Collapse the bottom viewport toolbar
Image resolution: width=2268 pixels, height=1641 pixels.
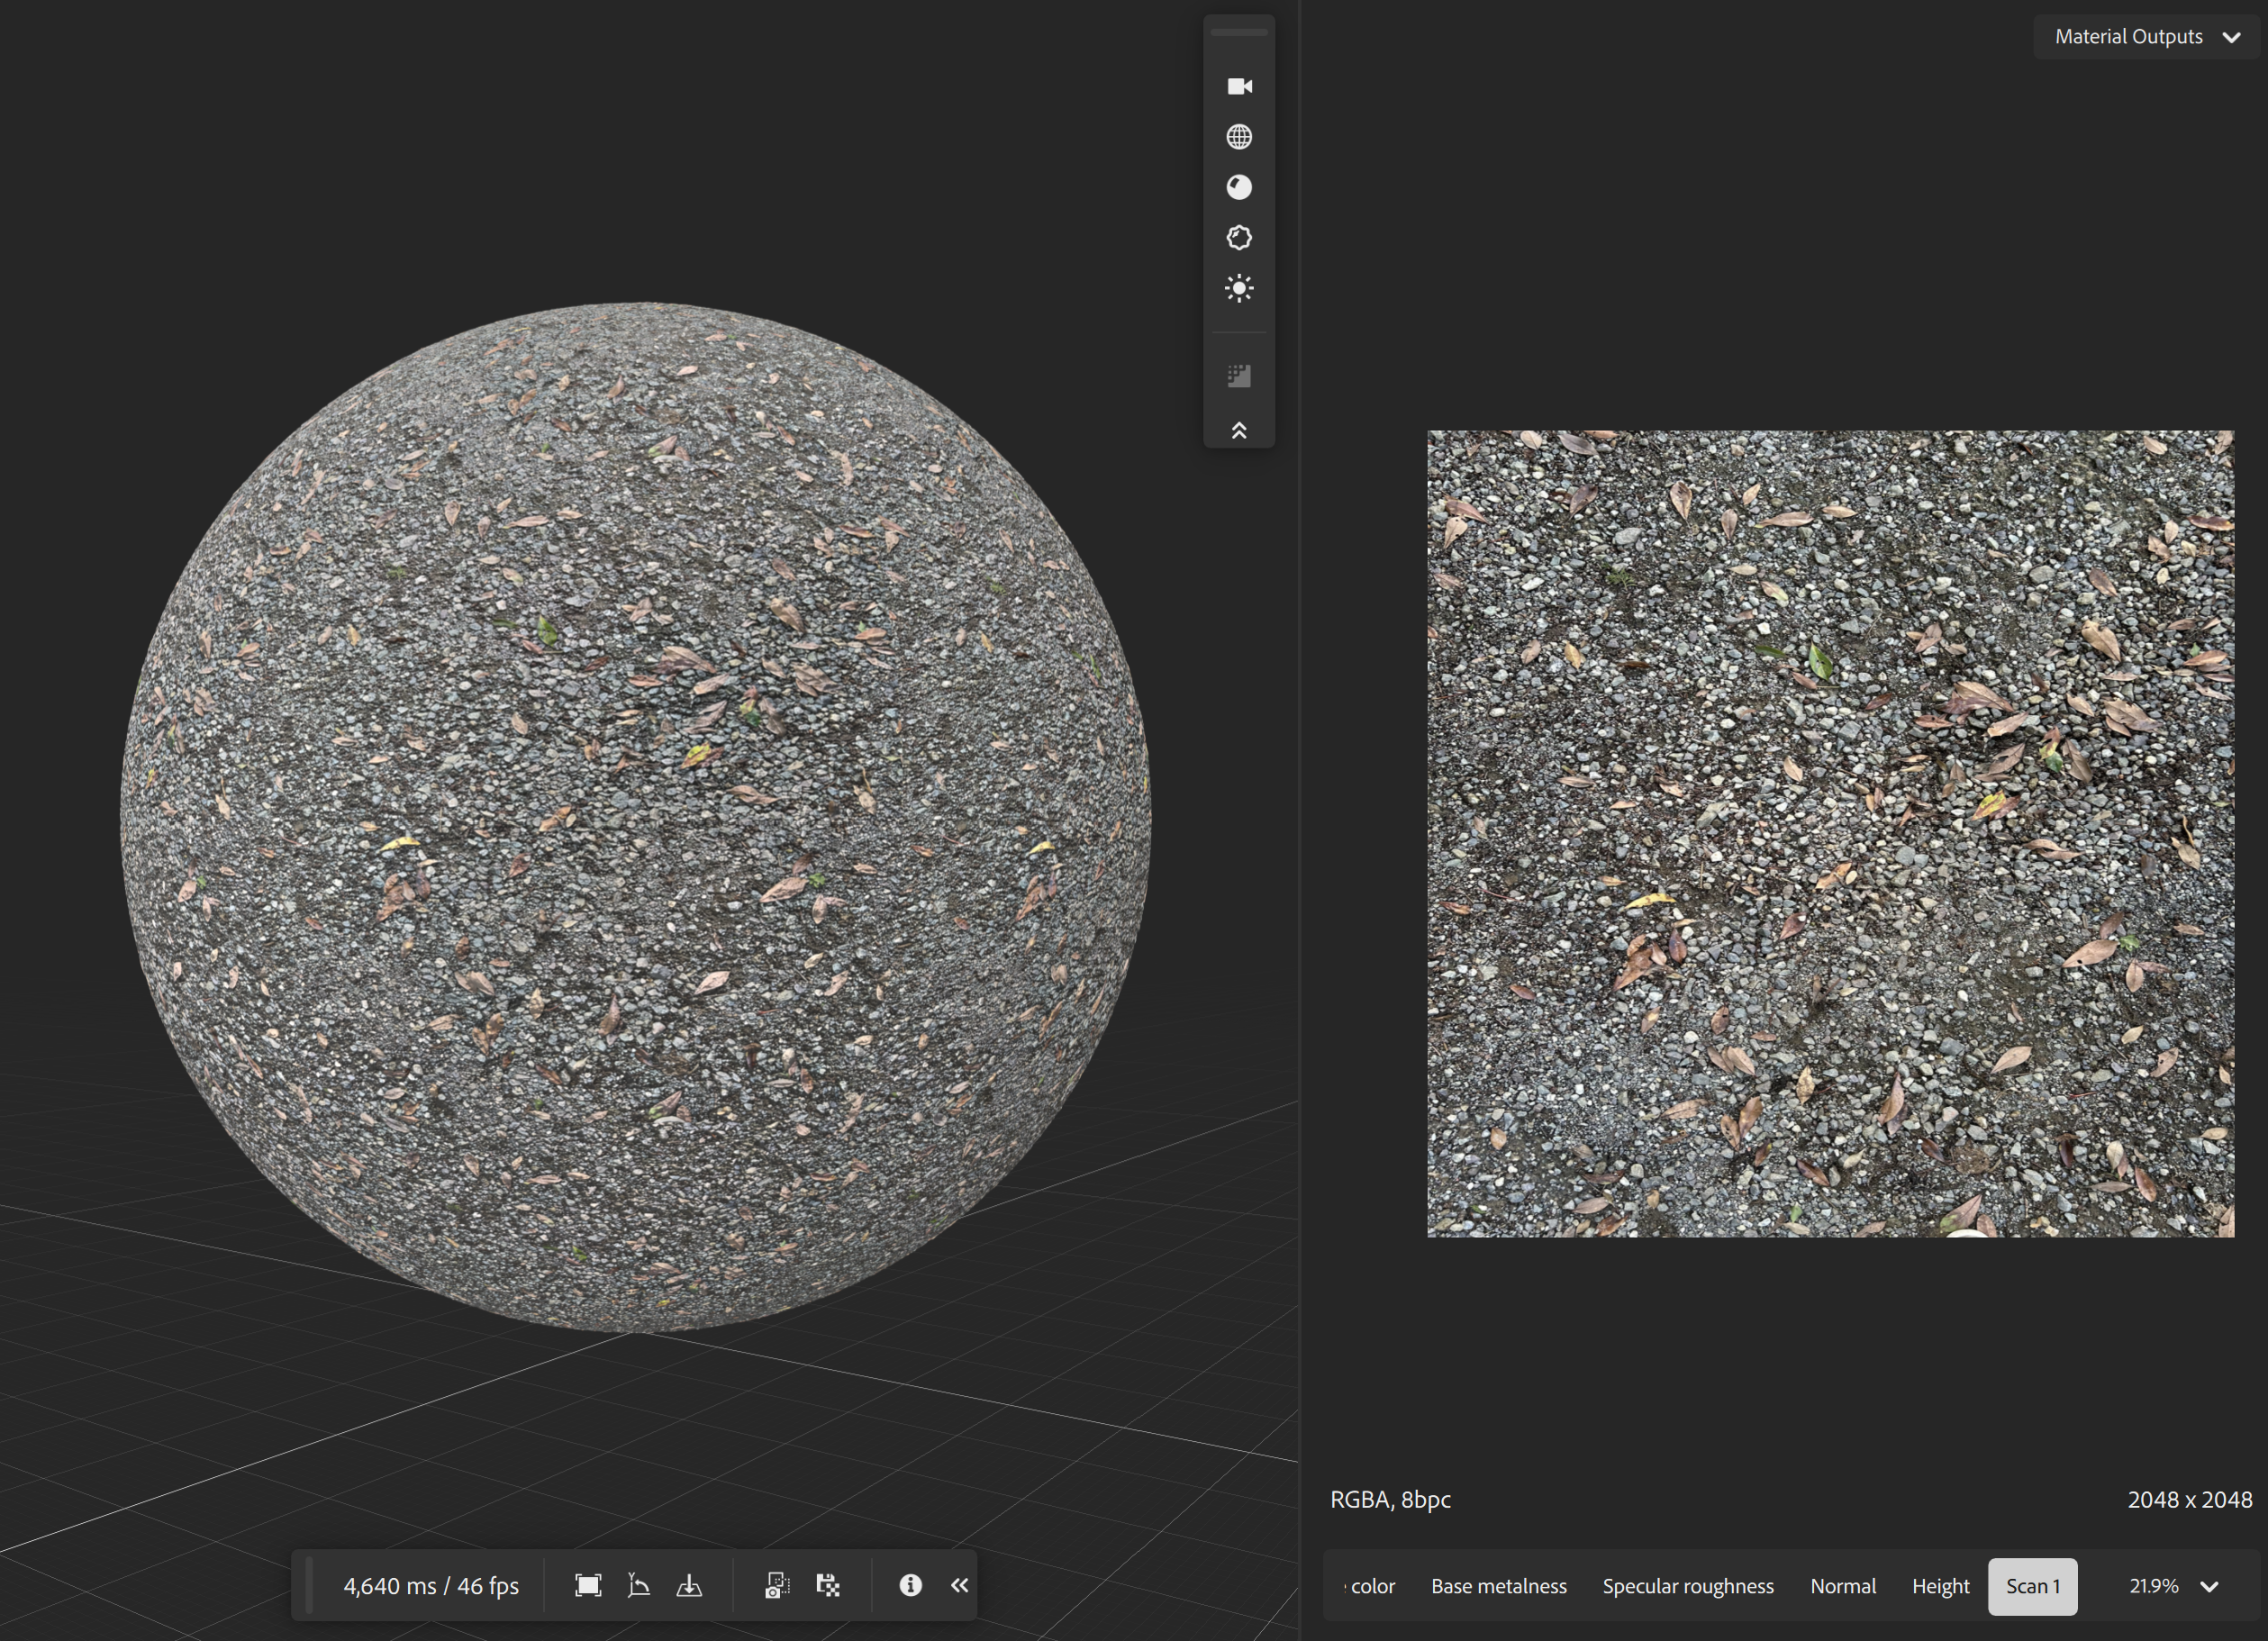click(x=959, y=1585)
